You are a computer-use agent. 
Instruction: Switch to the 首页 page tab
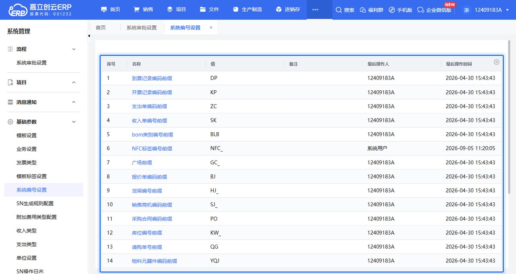point(100,28)
